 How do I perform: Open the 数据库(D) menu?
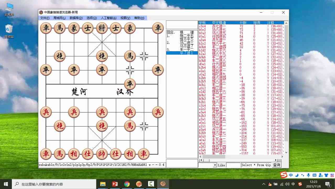pyautogui.click(x=76, y=18)
